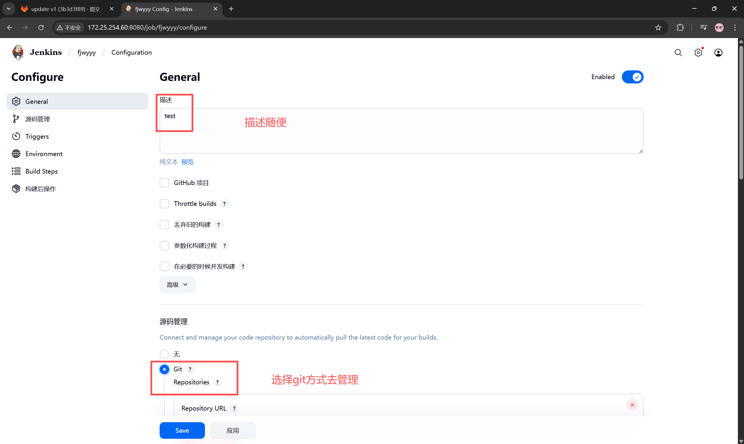This screenshot has height=444, width=744.
Task: Click the Jenkins logo icon
Action: [18, 52]
